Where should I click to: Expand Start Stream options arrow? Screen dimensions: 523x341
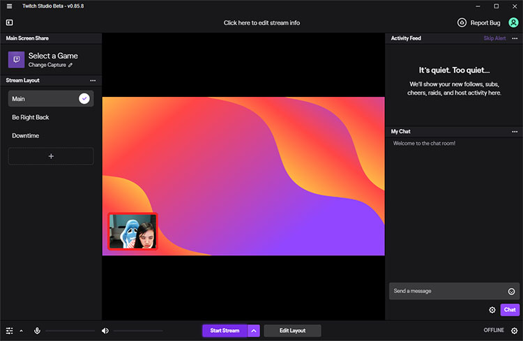coord(254,331)
